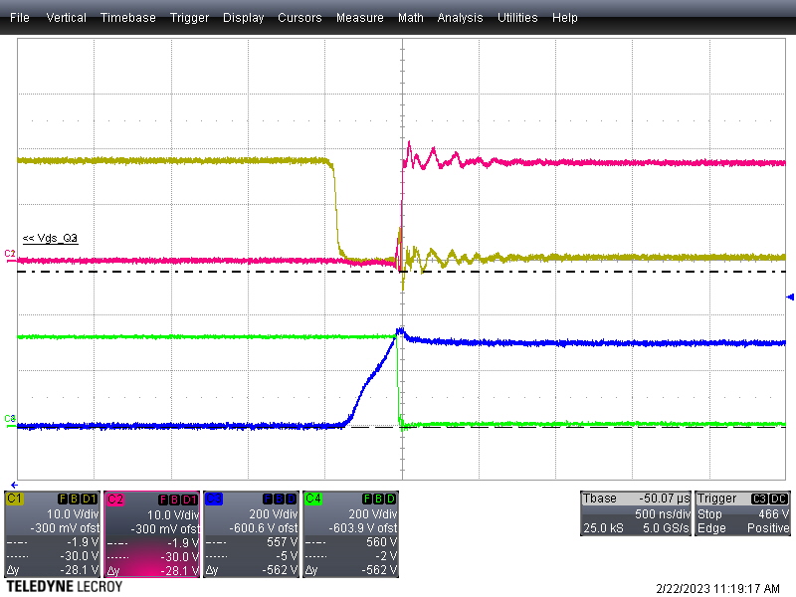Open the Trigger menu
796x597 pixels.
point(189,18)
